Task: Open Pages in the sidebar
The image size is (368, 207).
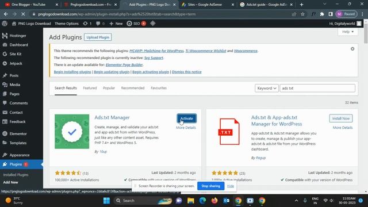Action: [x=14, y=94]
